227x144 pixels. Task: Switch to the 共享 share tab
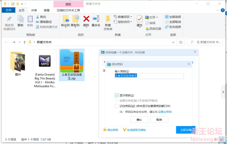[34, 10]
